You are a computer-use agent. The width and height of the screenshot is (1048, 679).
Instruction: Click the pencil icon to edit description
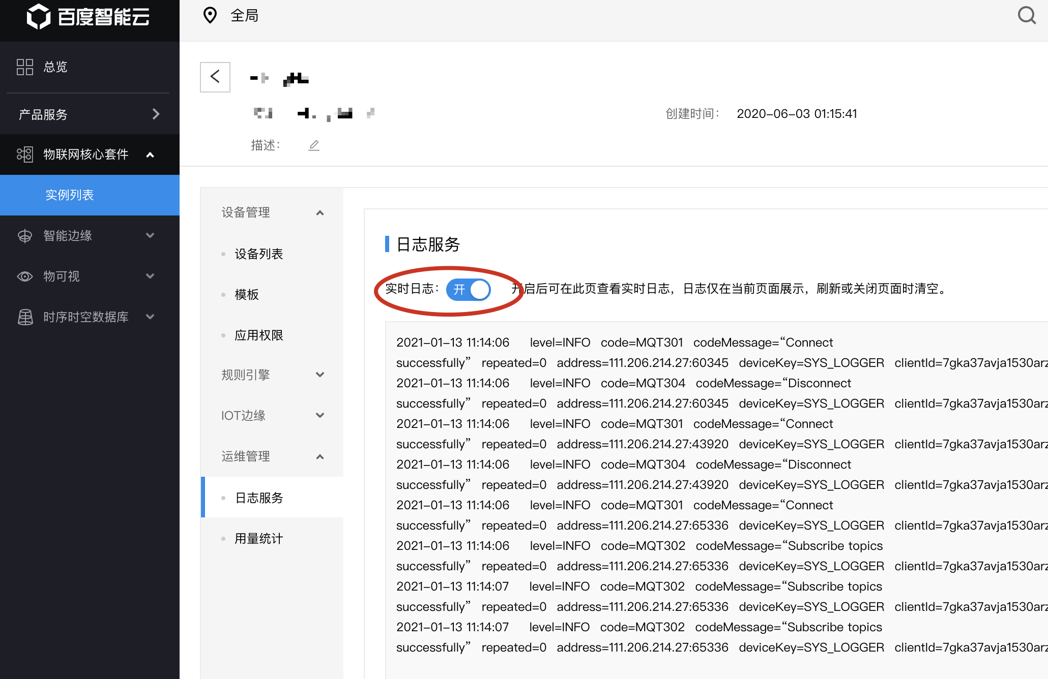[314, 145]
